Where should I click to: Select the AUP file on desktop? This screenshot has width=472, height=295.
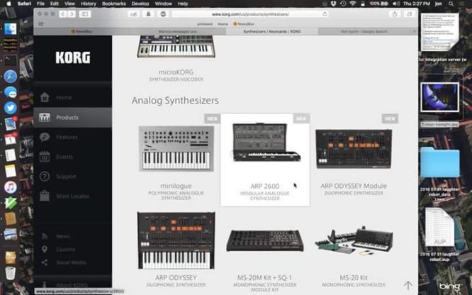pos(440,228)
